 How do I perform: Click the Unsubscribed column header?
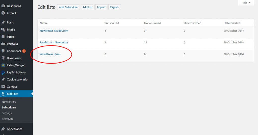pyautogui.click(x=193, y=23)
